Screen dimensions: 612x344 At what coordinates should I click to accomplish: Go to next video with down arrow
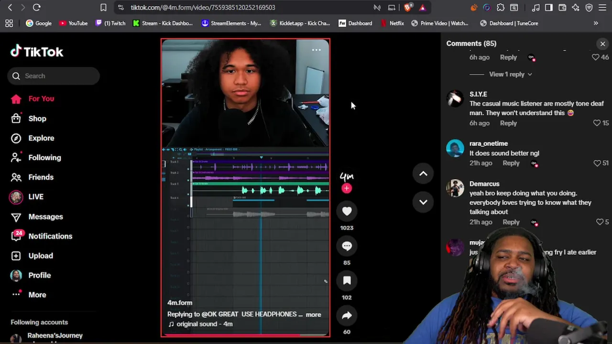[x=423, y=202]
